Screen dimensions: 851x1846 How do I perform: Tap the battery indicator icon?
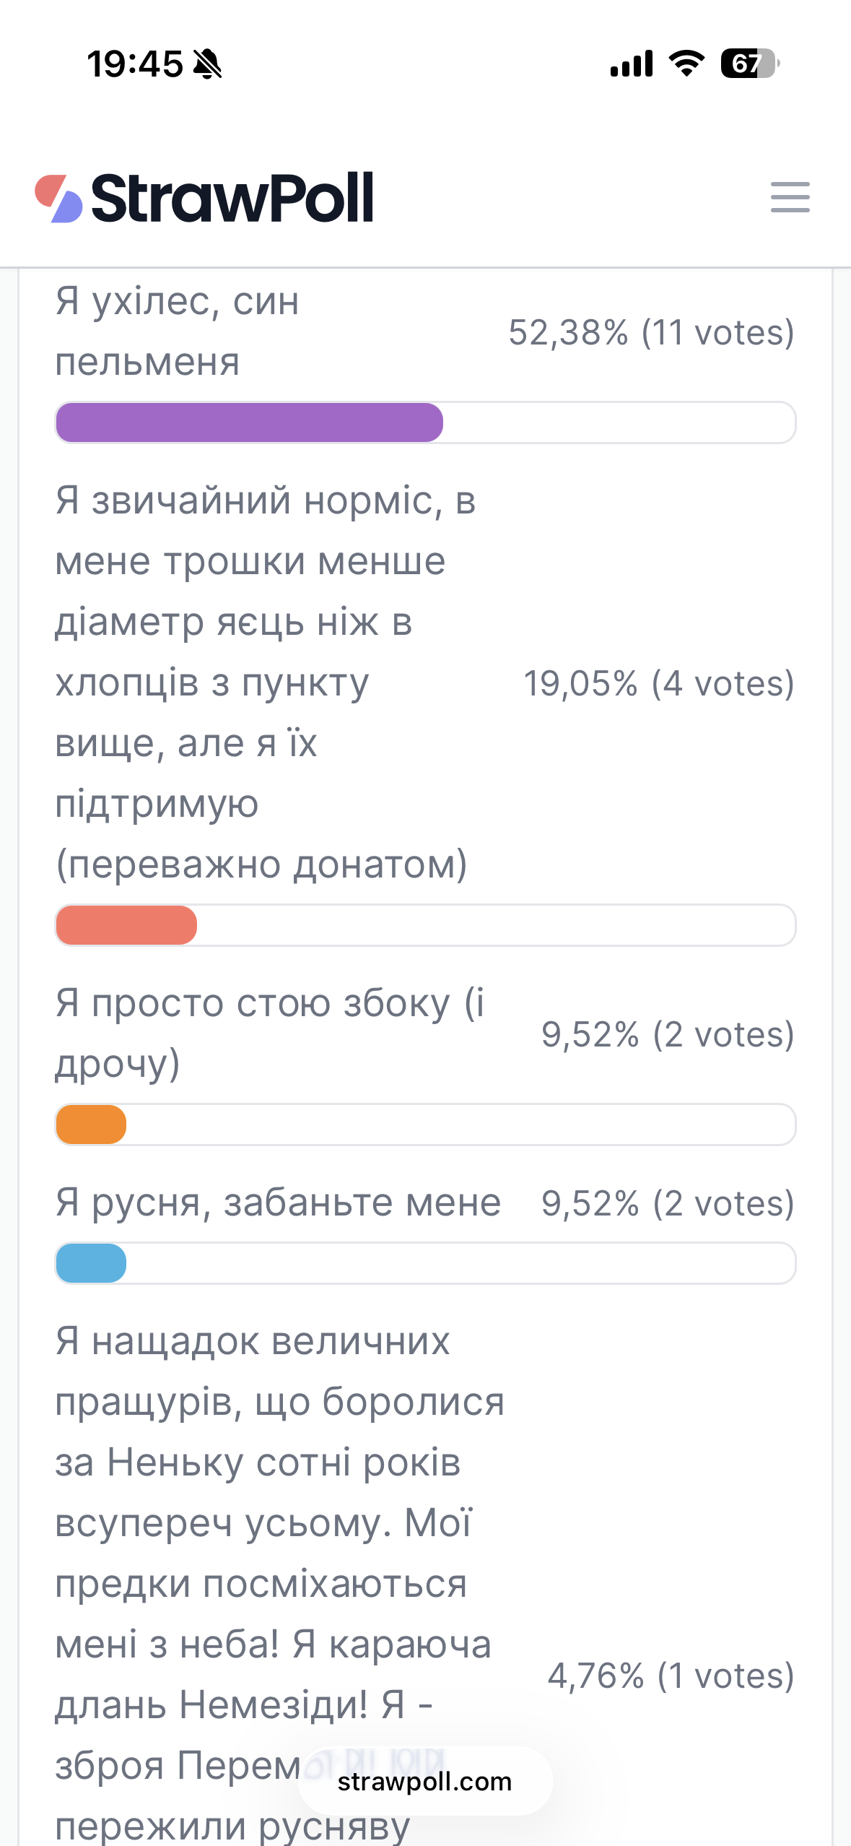[750, 64]
